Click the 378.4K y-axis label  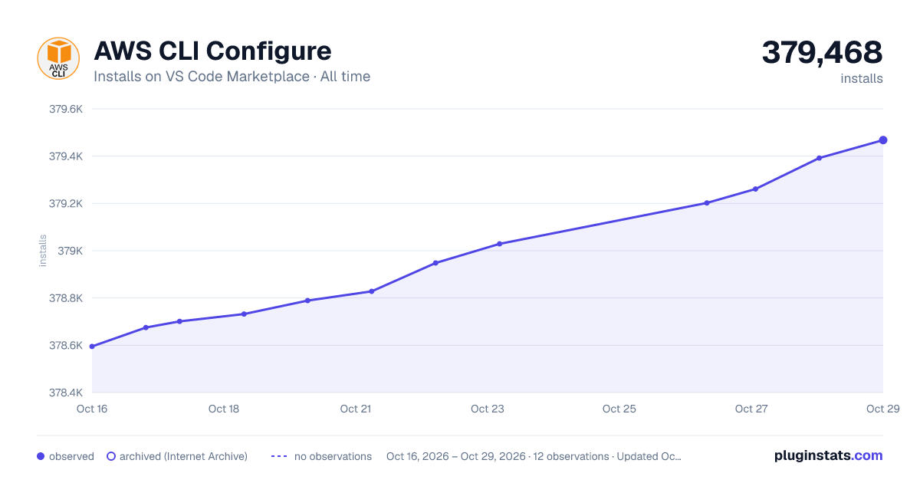[x=65, y=393]
